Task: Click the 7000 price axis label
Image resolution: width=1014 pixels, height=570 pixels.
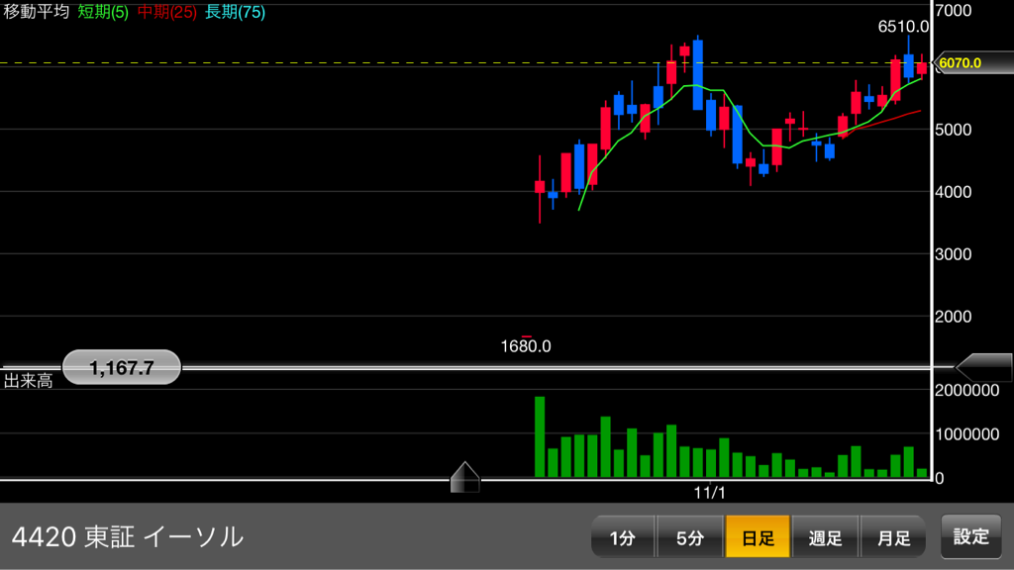Action: coord(954,10)
